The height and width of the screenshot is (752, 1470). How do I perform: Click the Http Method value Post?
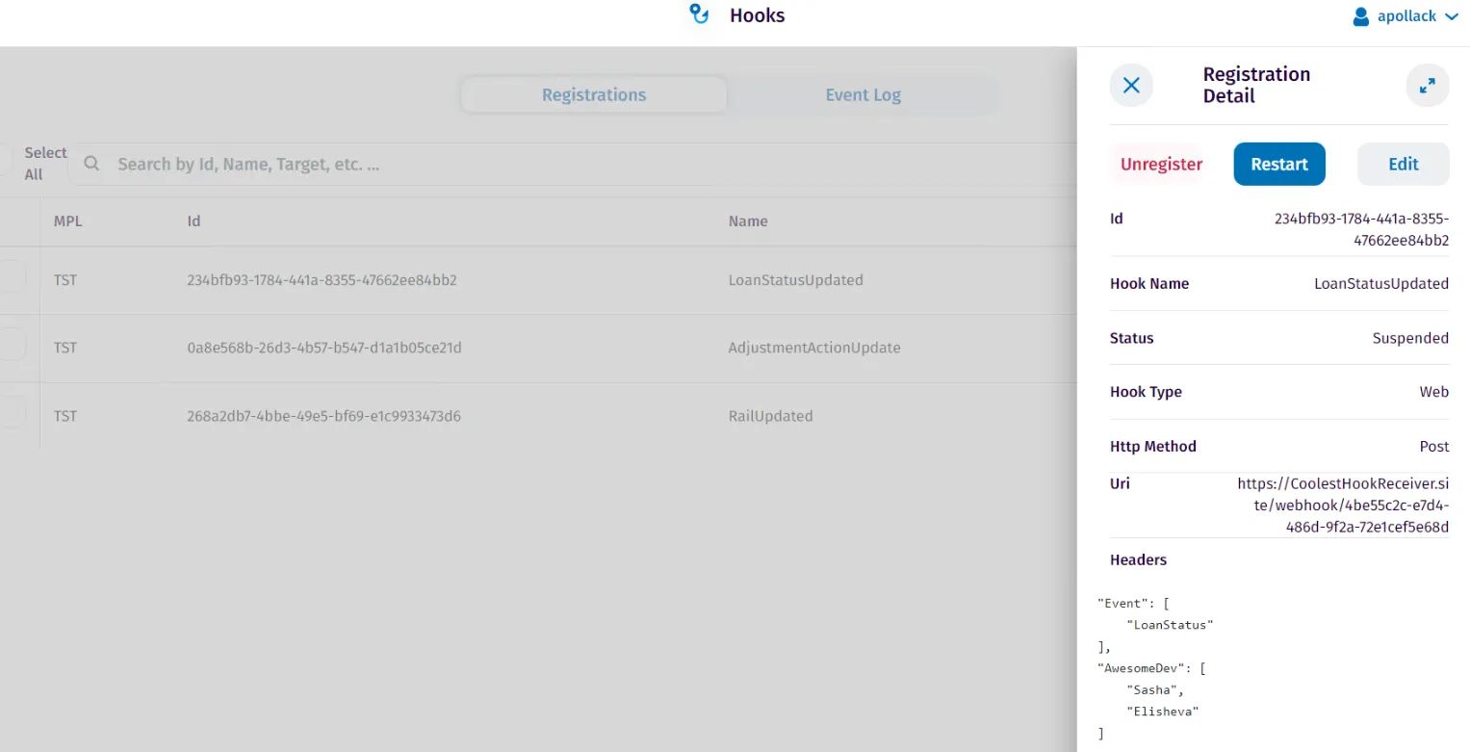pos(1433,447)
